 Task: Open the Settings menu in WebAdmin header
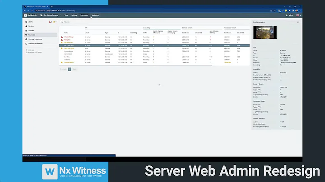tap(74, 15)
